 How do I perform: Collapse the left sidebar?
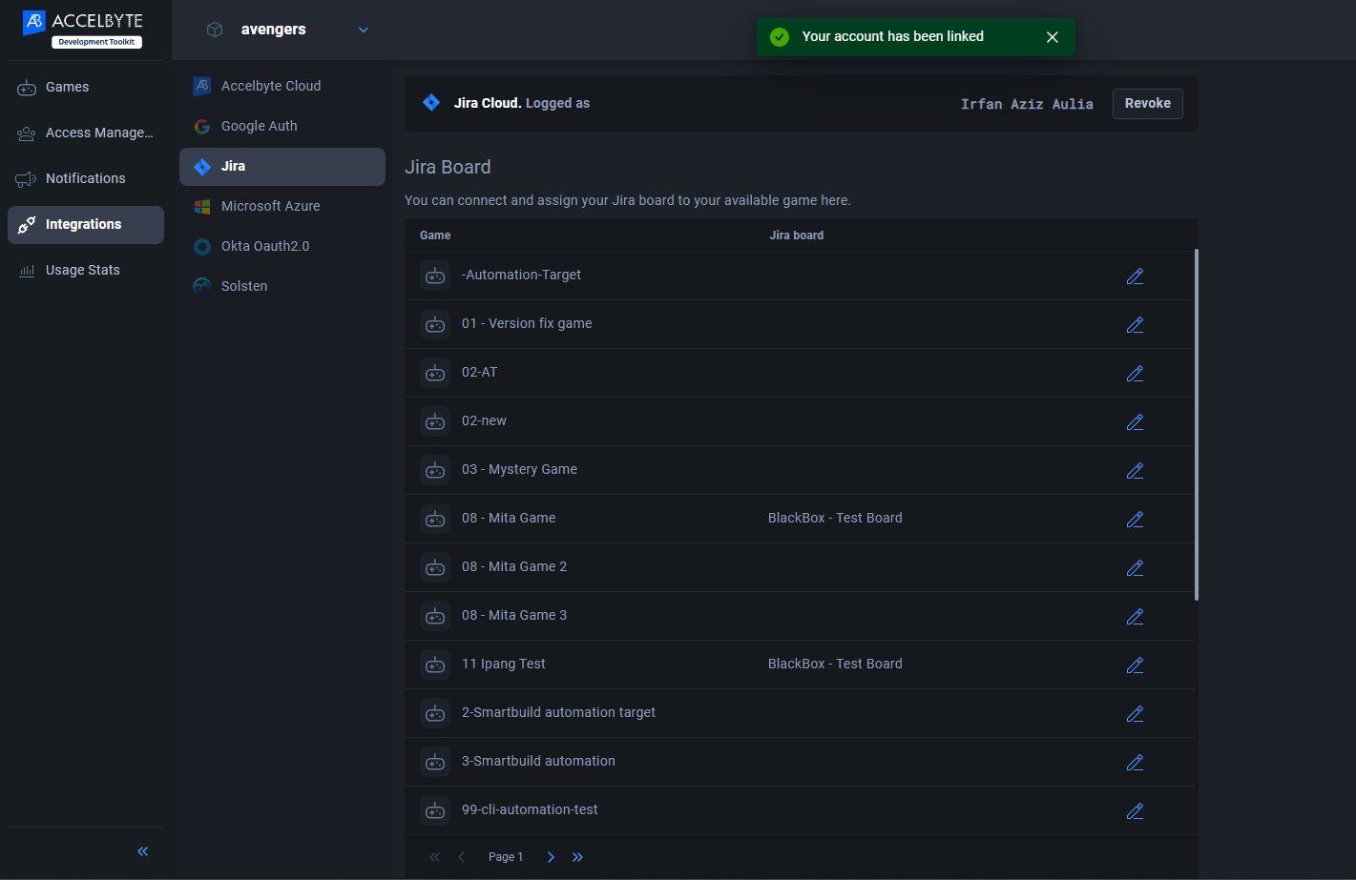143,851
